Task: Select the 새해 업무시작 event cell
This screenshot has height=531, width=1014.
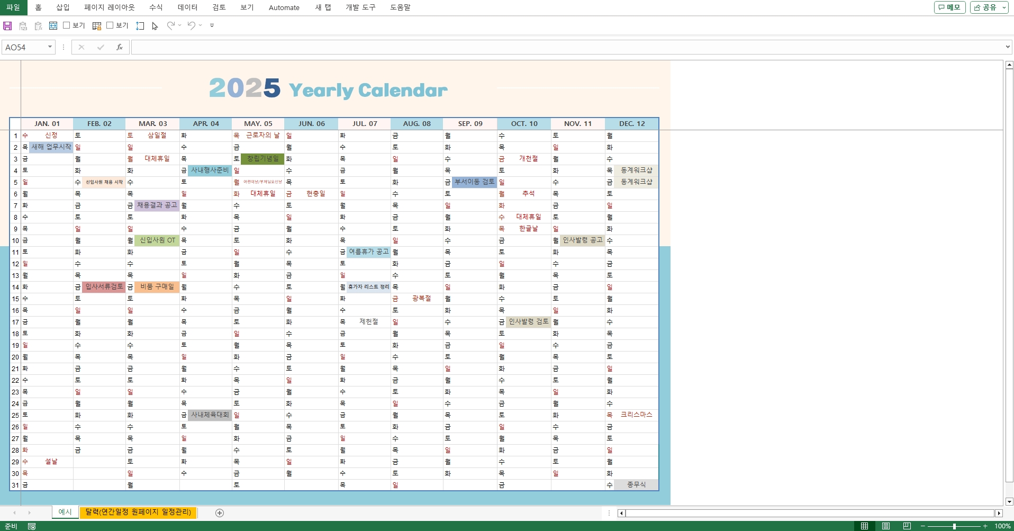Action: click(x=51, y=147)
